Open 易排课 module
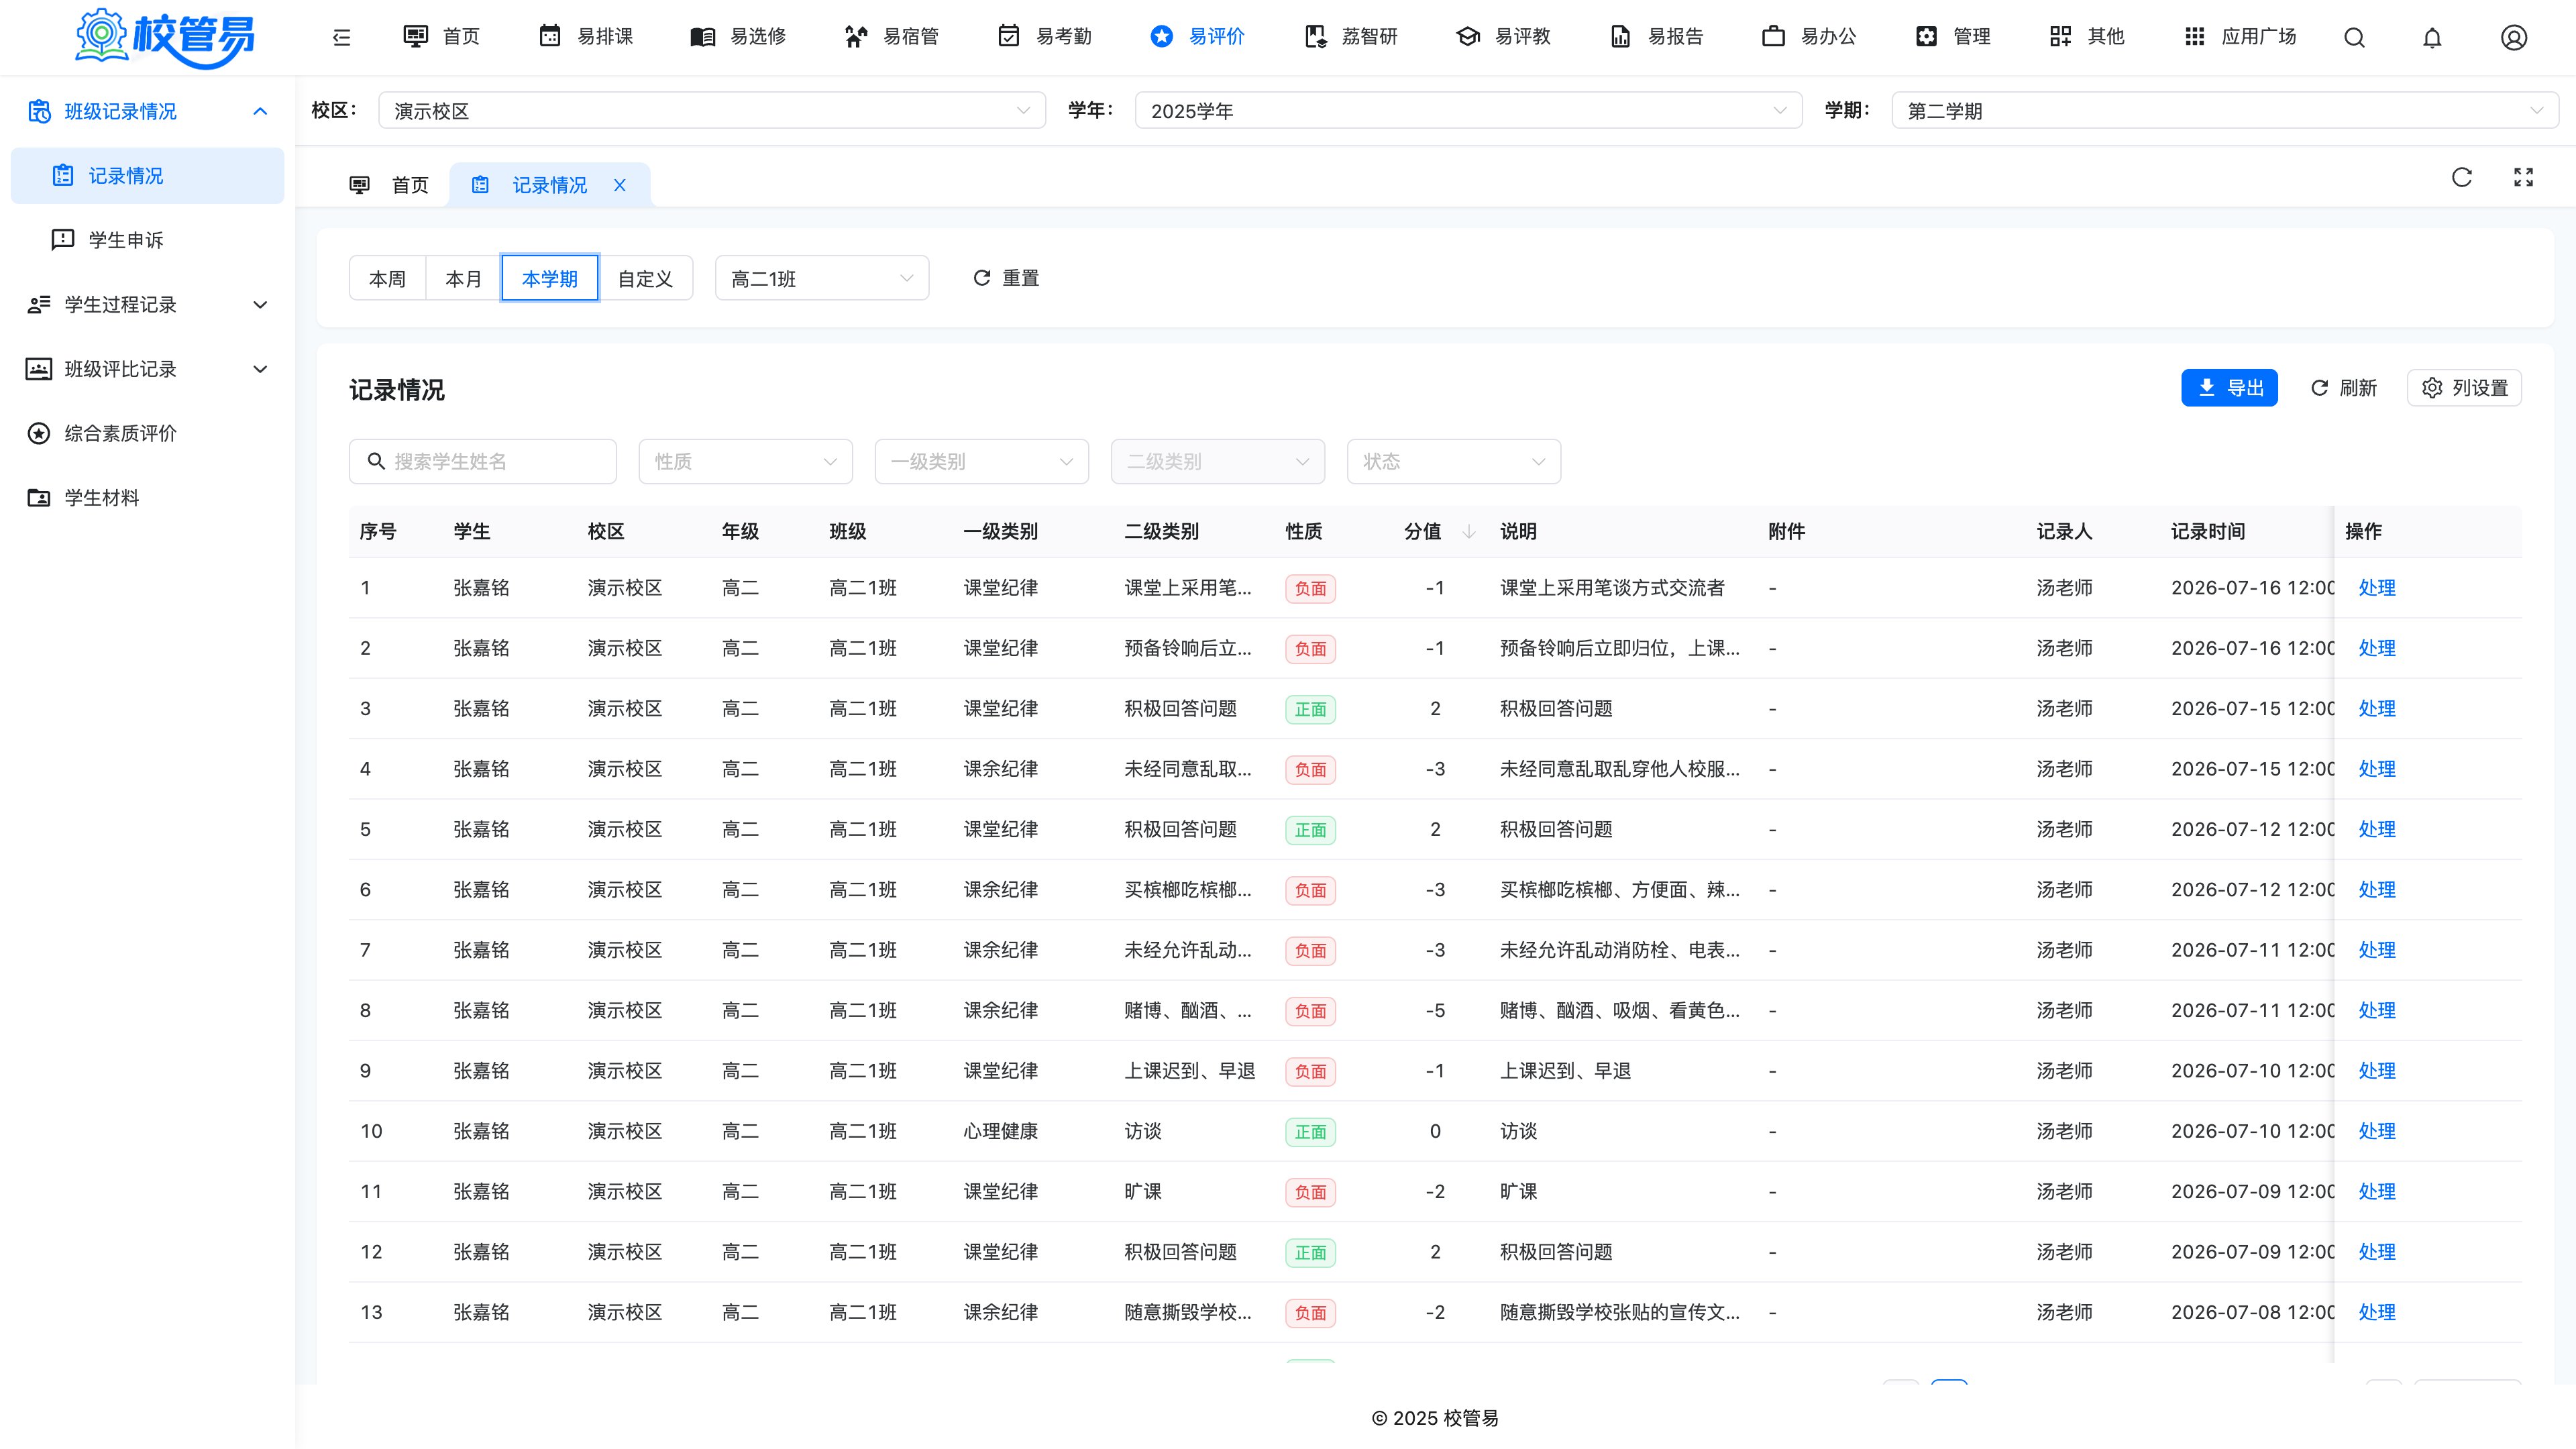The image size is (2576, 1449). click(x=586, y=37)
